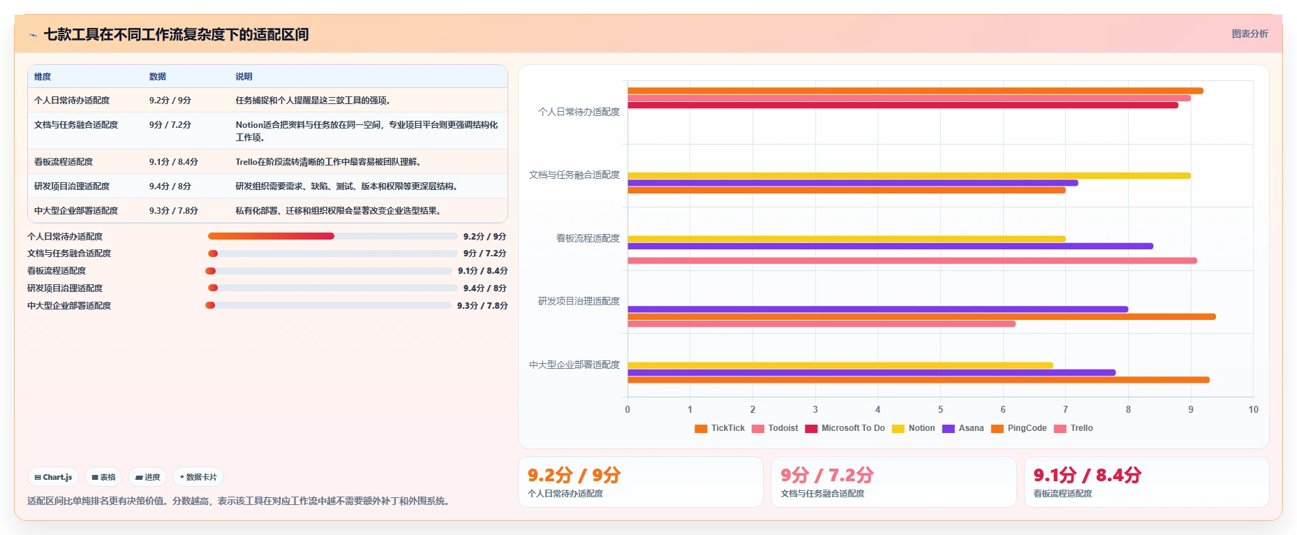The height and width of the screenshot is (535, 1297).
Task: Click table value 9.3分 / 7.8分
Action: (x=173, y=211)
